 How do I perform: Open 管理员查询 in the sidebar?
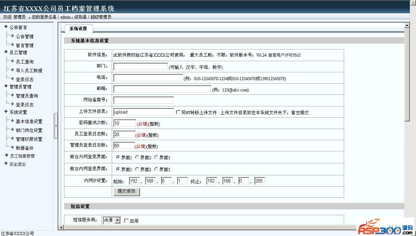27,96
